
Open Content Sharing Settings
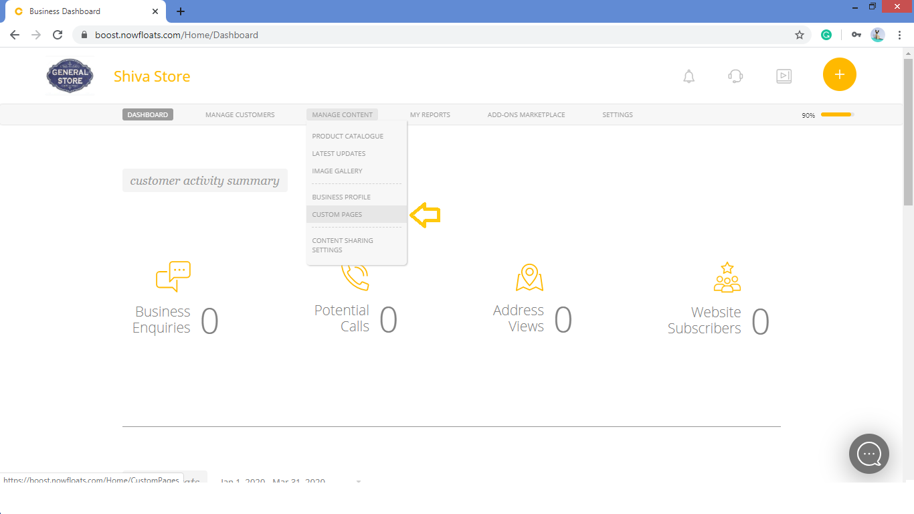(x=343, y=245)
